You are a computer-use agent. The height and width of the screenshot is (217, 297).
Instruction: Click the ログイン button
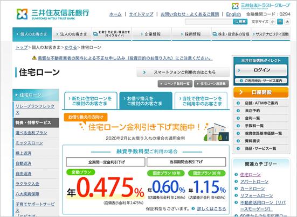[x=261, y=70]
